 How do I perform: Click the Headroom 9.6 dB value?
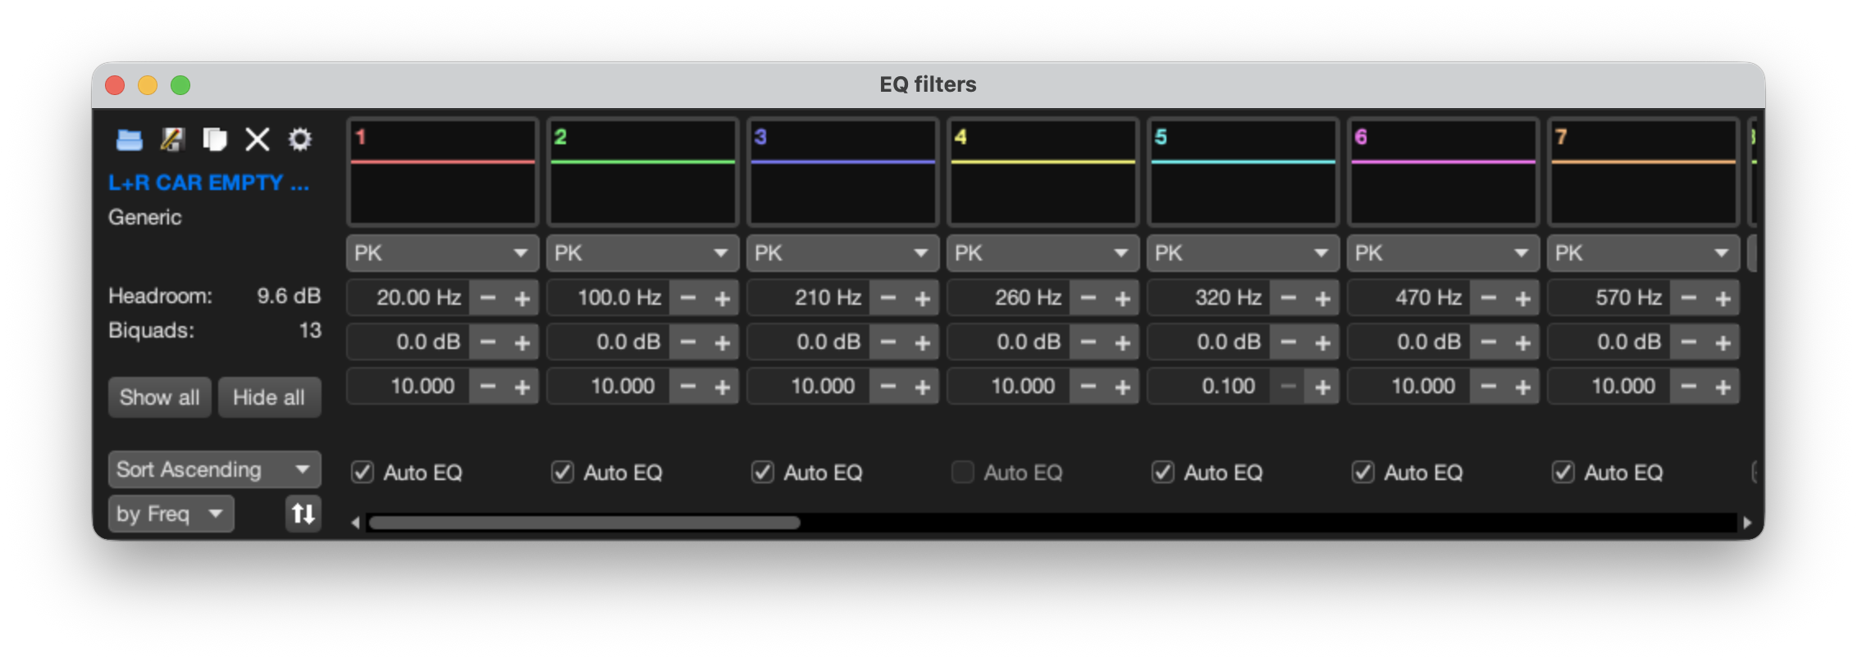pos(289,296)
